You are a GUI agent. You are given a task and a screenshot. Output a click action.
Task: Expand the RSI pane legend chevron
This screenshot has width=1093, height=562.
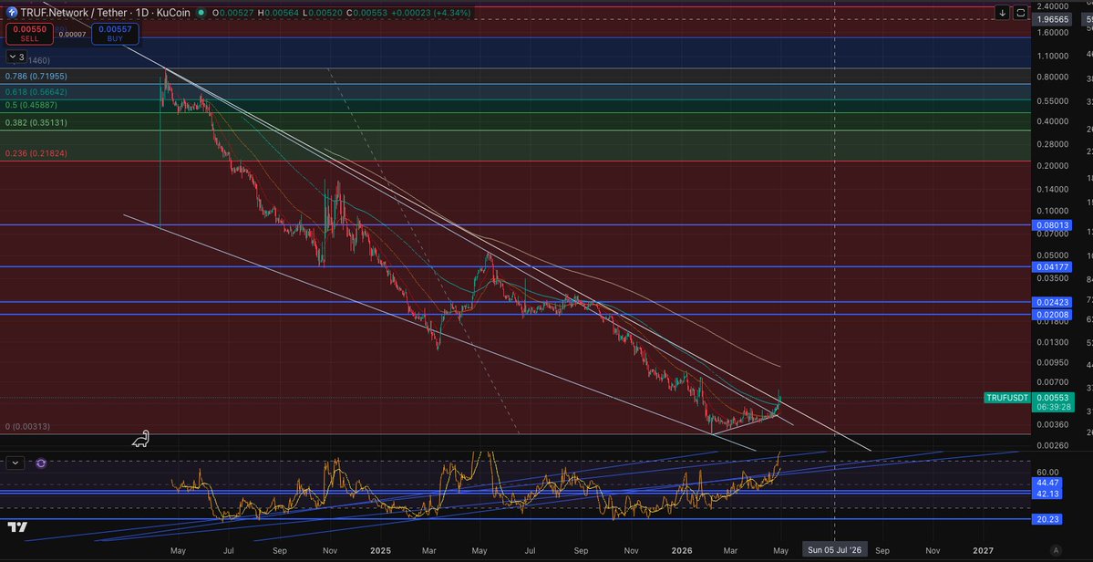click(15, 463)
